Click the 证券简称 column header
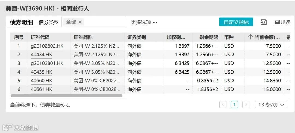Image resolution: width=295 pixels, height=133 pixels. 98,37
